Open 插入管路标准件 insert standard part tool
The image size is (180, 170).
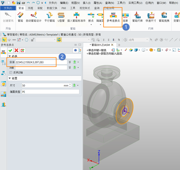76,17
